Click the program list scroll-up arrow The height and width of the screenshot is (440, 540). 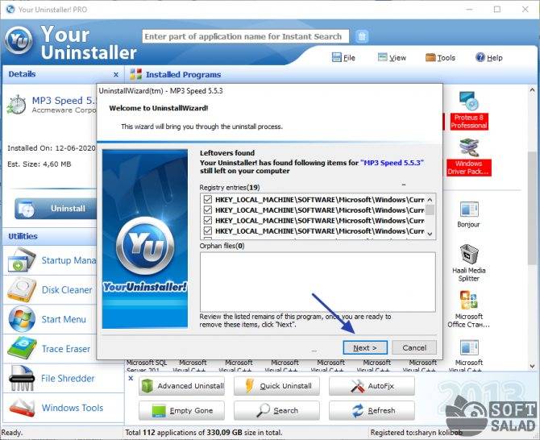tap(532, 89)
